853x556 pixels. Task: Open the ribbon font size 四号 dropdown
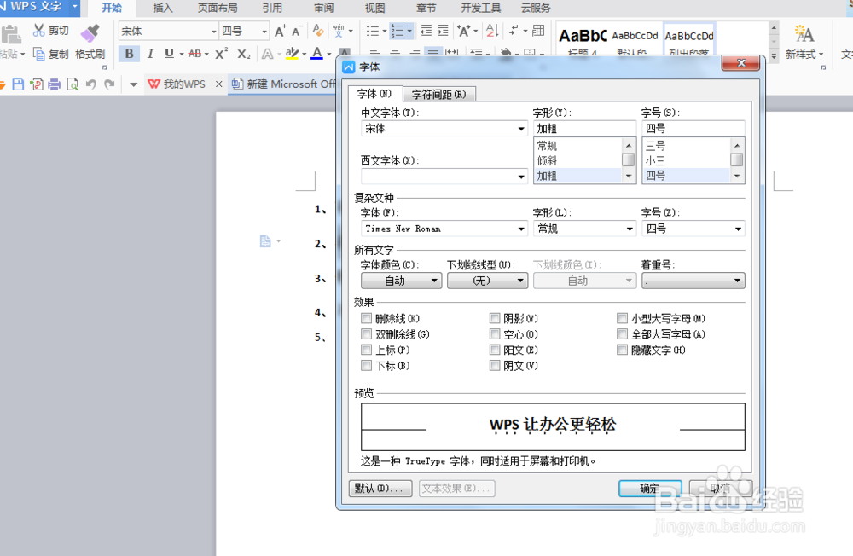(264, 32)
